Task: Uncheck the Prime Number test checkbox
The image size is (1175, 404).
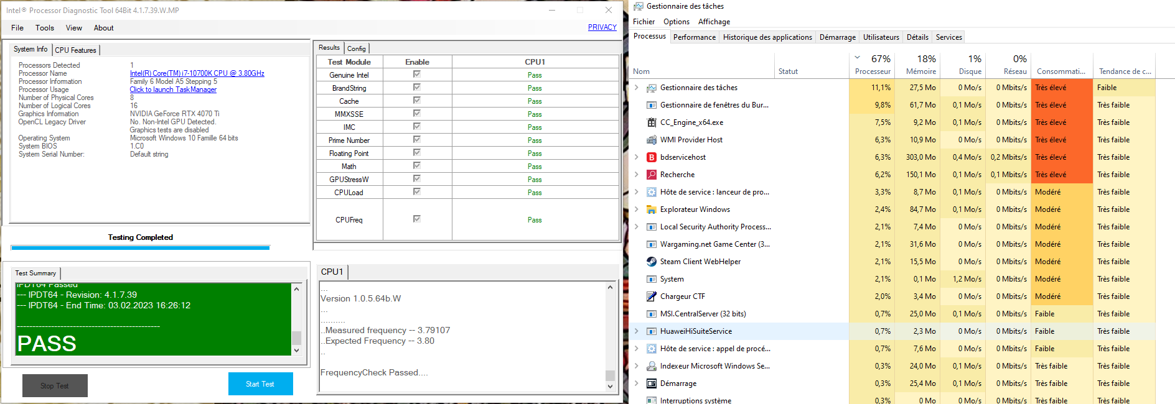Action: click(417, 140)
